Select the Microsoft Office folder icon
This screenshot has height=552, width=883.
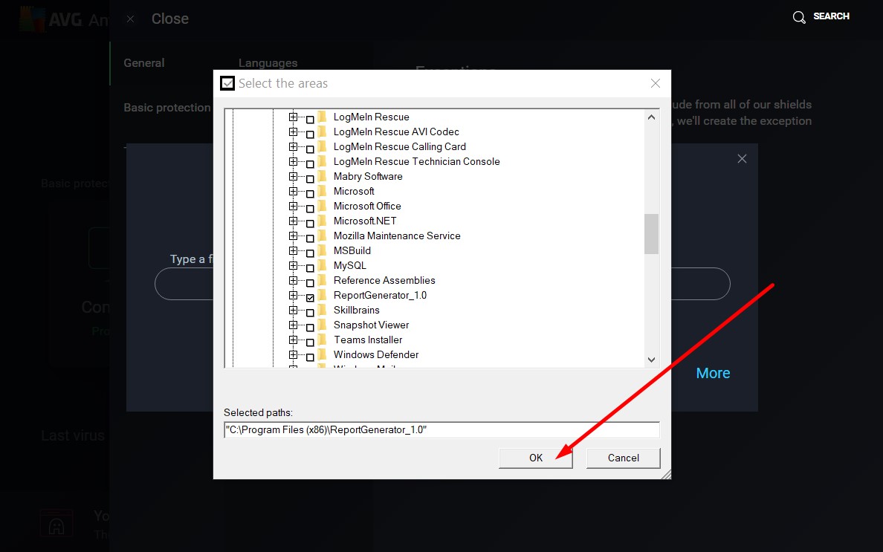point(322,206)
